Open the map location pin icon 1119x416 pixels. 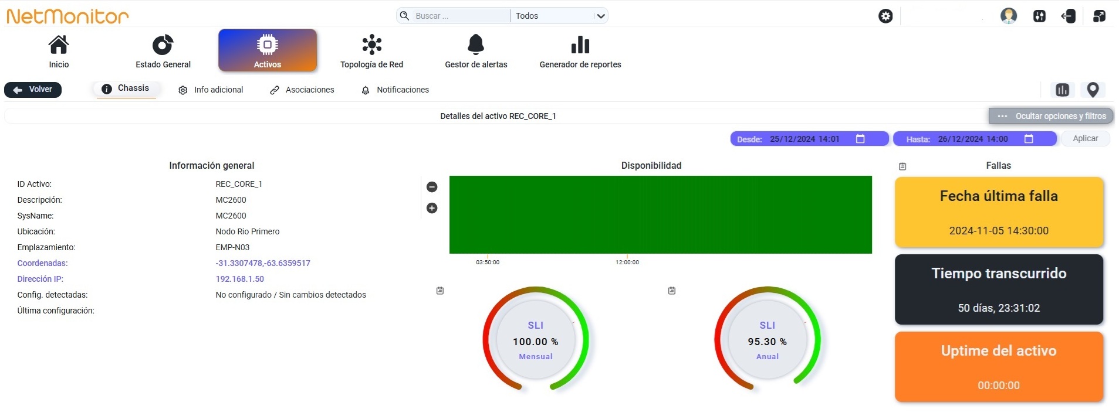coord(1093,90)
